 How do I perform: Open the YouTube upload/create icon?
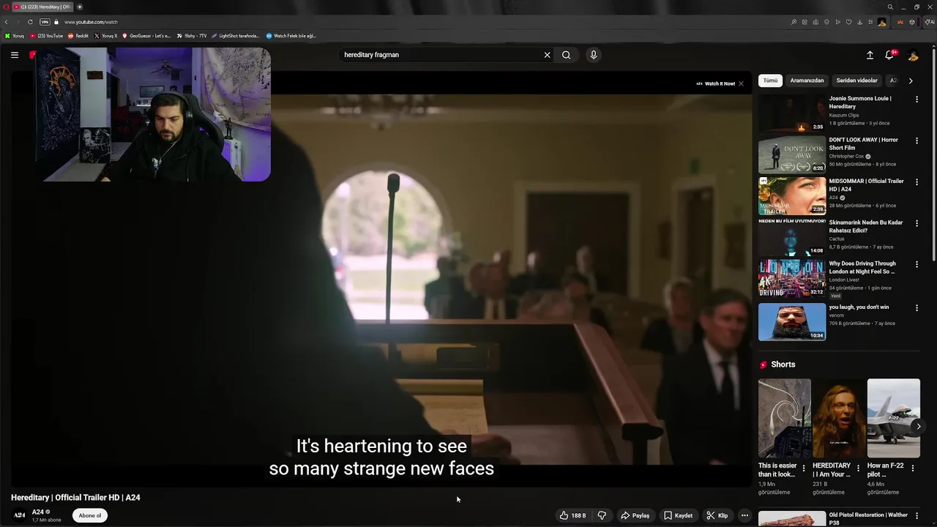(870, 55)
